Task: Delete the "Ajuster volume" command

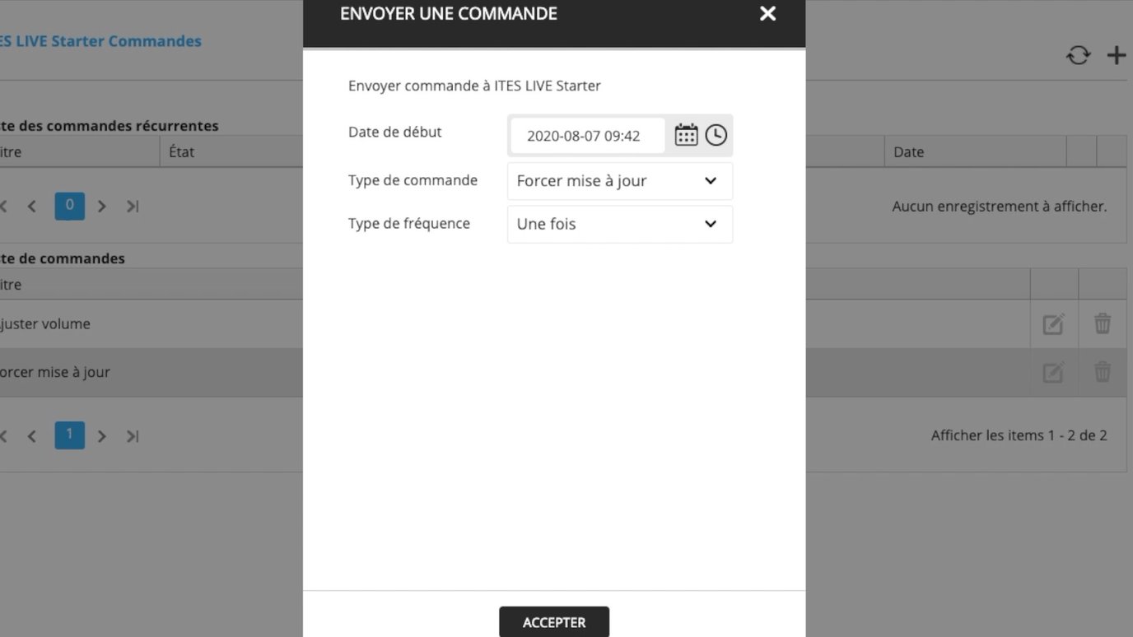Action: tap(1103, 323)
